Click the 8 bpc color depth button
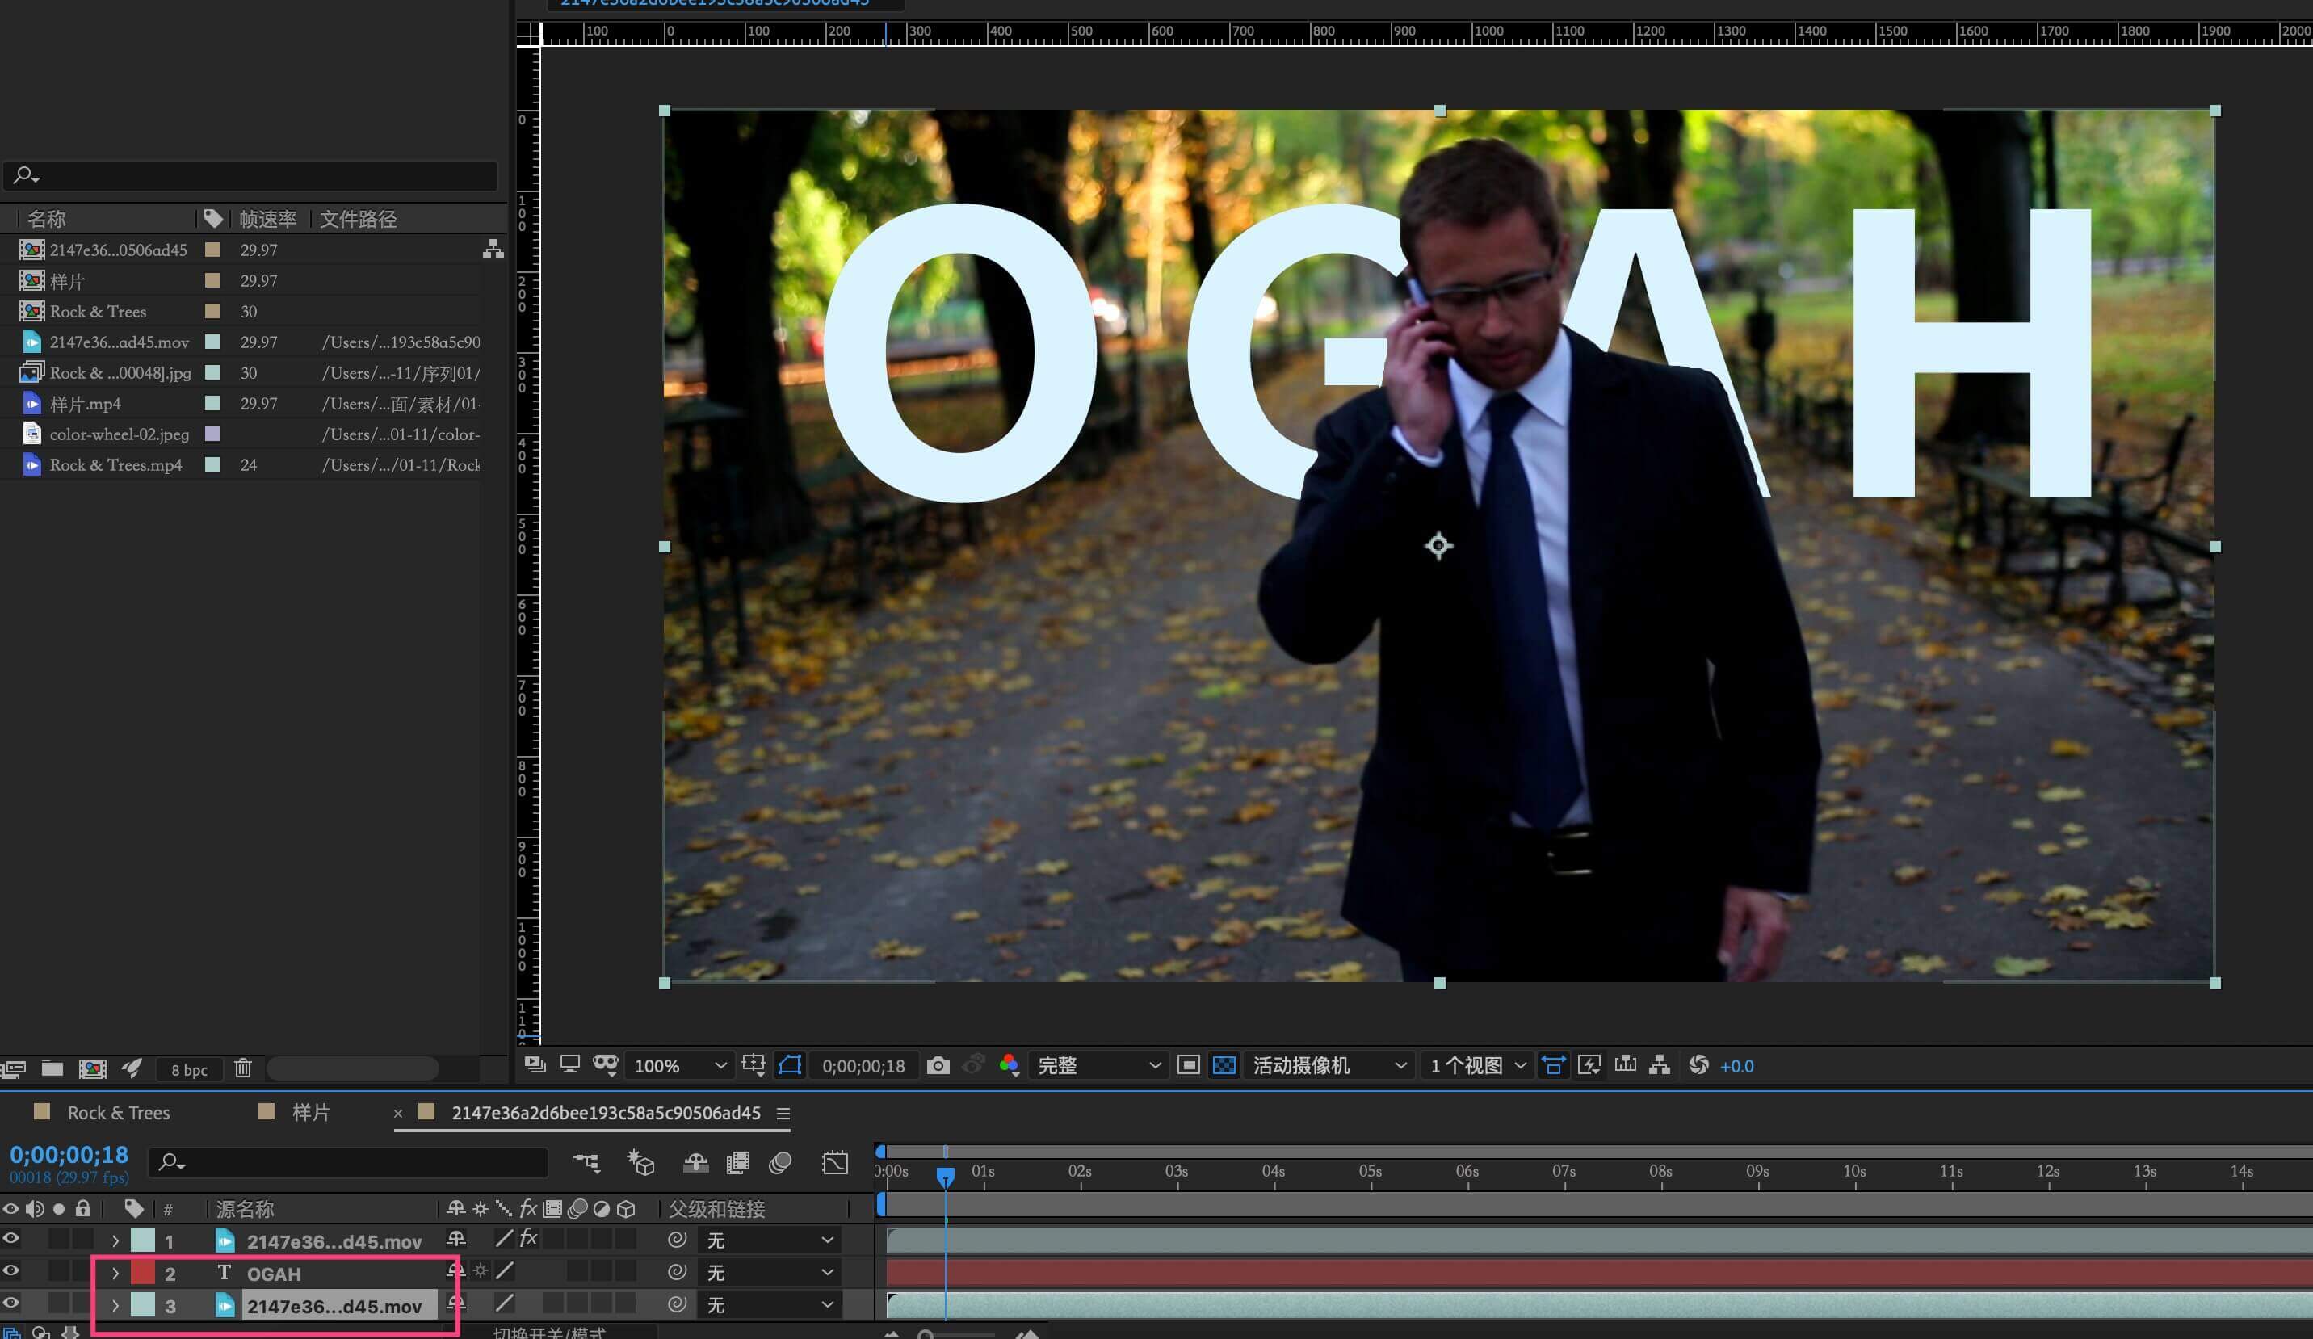 [189, 1069]
